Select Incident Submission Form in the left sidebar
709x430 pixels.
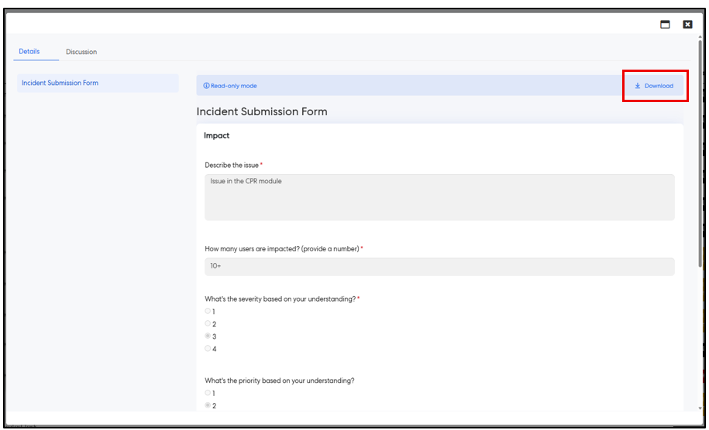(60, 83)
